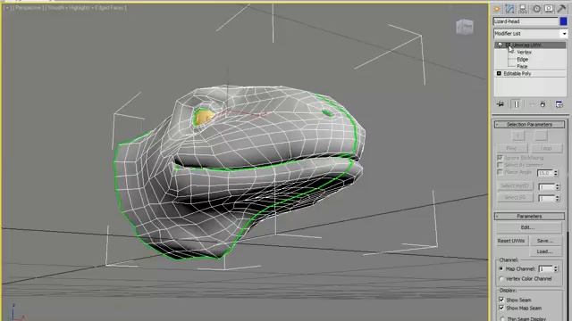Collapse the Unwrap UVW modifier sub-objects
This screenshot has width=572, height=321.
508,45
